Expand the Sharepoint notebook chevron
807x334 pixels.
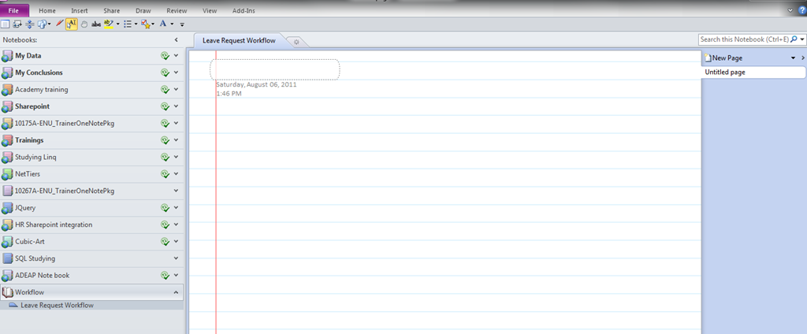(176, 106)
